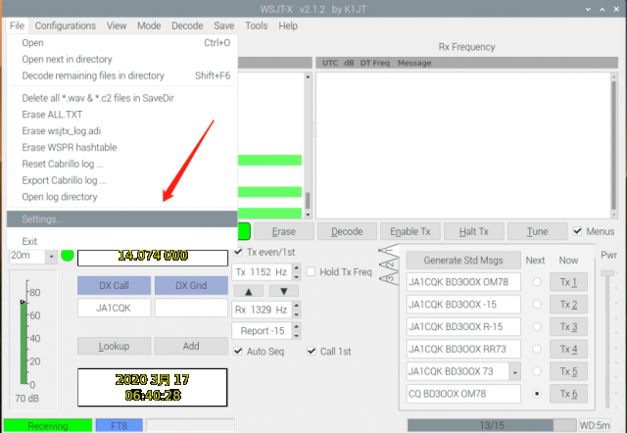
Task: Choose Open log directory
Action: [x=121, y=197]
